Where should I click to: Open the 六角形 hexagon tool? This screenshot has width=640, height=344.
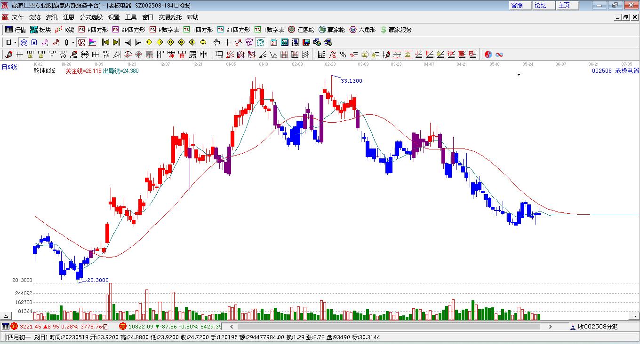click(362, 30)
